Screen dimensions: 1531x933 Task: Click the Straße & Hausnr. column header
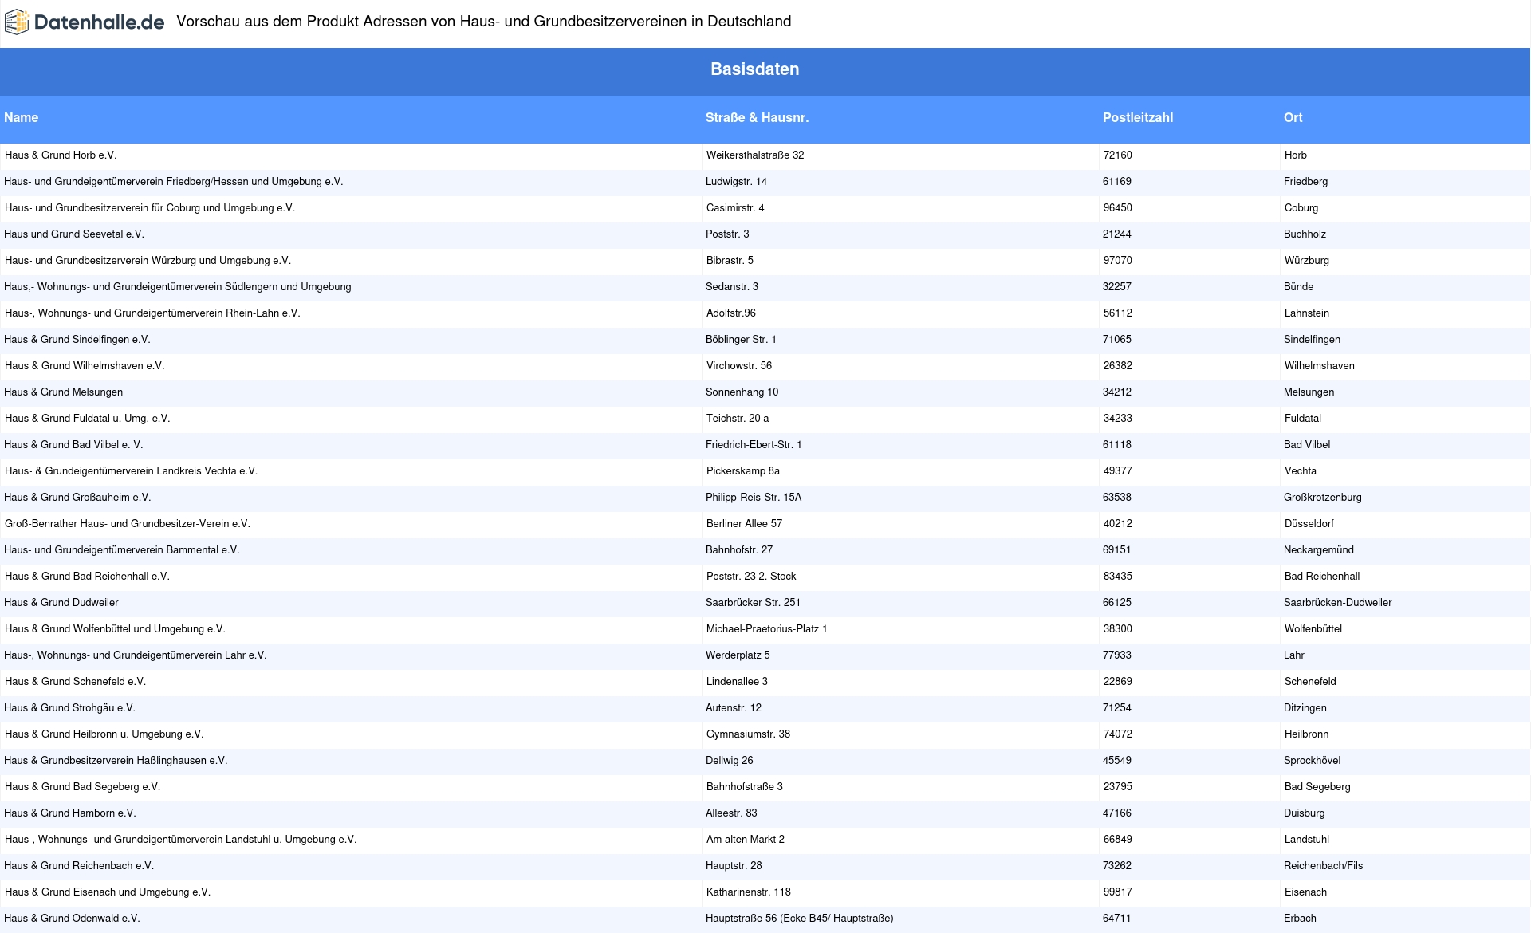(x=757, y=118)
